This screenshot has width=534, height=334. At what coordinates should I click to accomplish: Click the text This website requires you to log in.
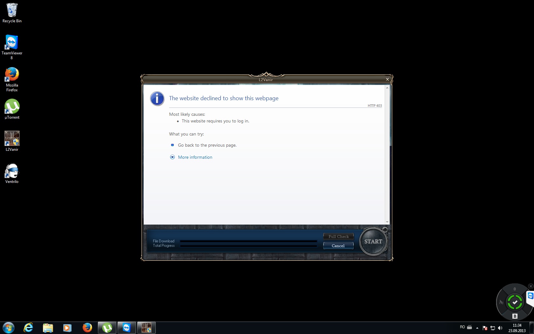(215, 121)
